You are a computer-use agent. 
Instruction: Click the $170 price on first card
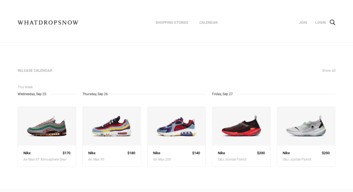[x=66, y=153]
